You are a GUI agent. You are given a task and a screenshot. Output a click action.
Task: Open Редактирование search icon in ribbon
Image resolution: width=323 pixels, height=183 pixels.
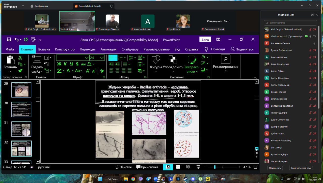pos(225,59)
